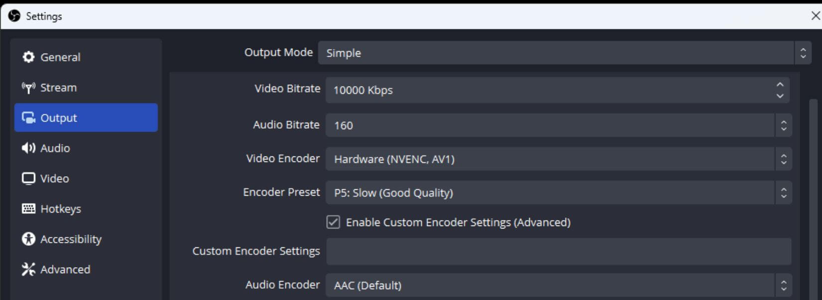Screen dimensions: 822x300
Task: Click the Audio speaker icon
Action: pyautogui.click(x=28, y=148)
